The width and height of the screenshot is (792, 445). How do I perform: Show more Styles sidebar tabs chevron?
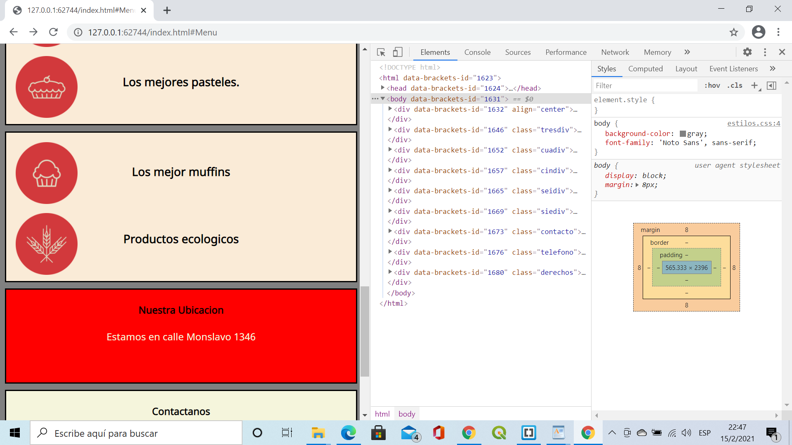pos(772,68)
